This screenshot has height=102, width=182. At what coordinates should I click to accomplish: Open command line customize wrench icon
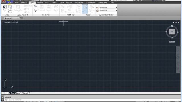point(3,100)
